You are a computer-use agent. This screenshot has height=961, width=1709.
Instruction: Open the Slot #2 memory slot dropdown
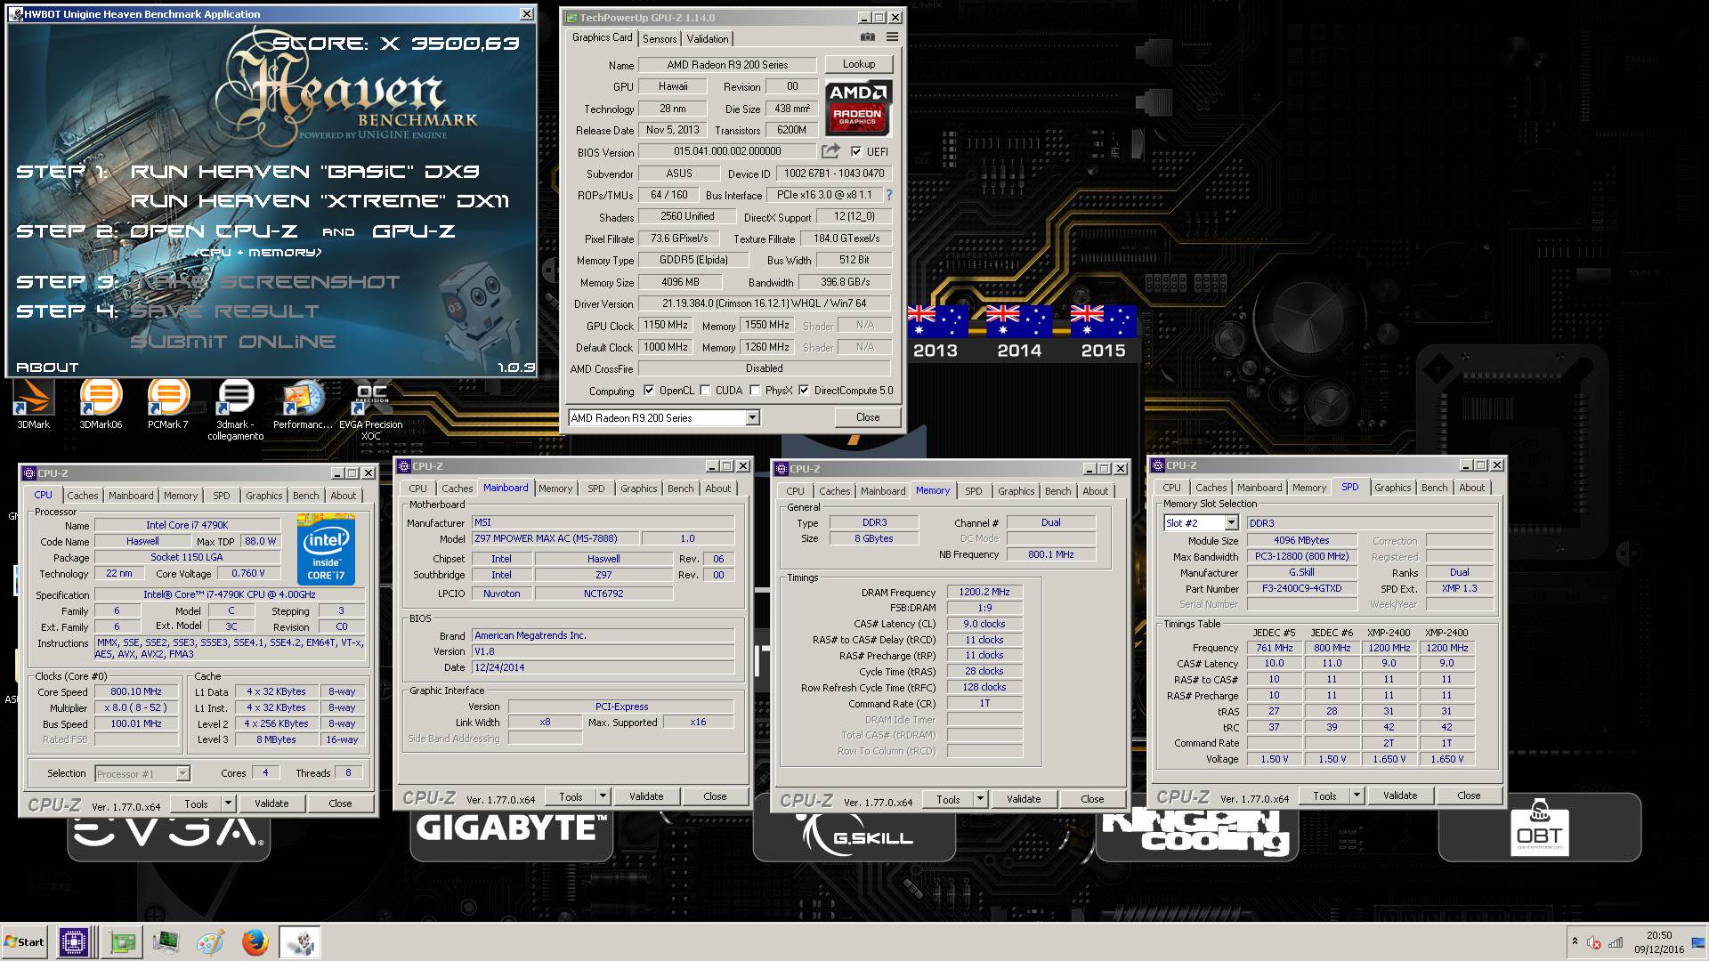pos(1201,523)
